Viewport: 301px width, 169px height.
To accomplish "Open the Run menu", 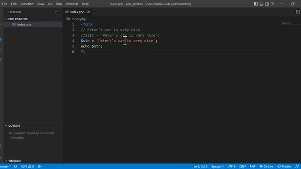I will [59, 4].
